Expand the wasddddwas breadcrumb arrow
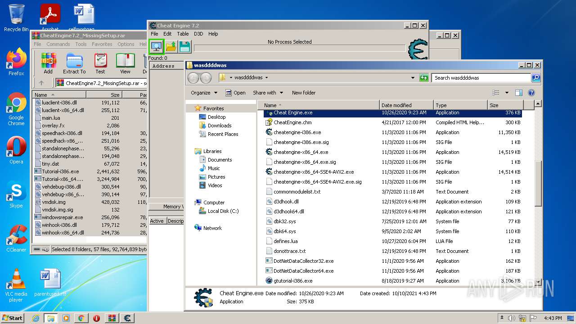This screenshot has width=576, height=324. click(266, 78)
